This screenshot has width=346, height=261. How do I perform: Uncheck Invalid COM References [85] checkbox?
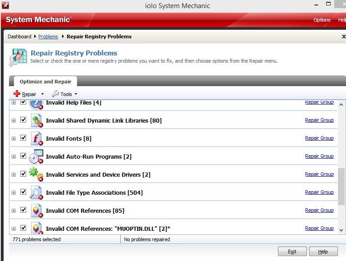(23, 210)
